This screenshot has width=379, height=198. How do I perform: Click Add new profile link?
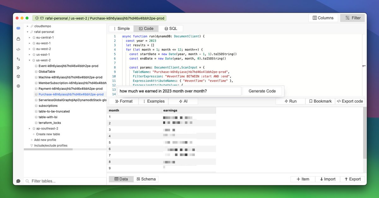pos(45,140)
